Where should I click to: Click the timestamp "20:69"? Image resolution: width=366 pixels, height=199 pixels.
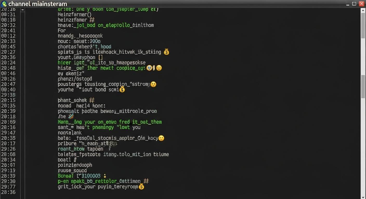pyautogui.click(x=8, y=122)
